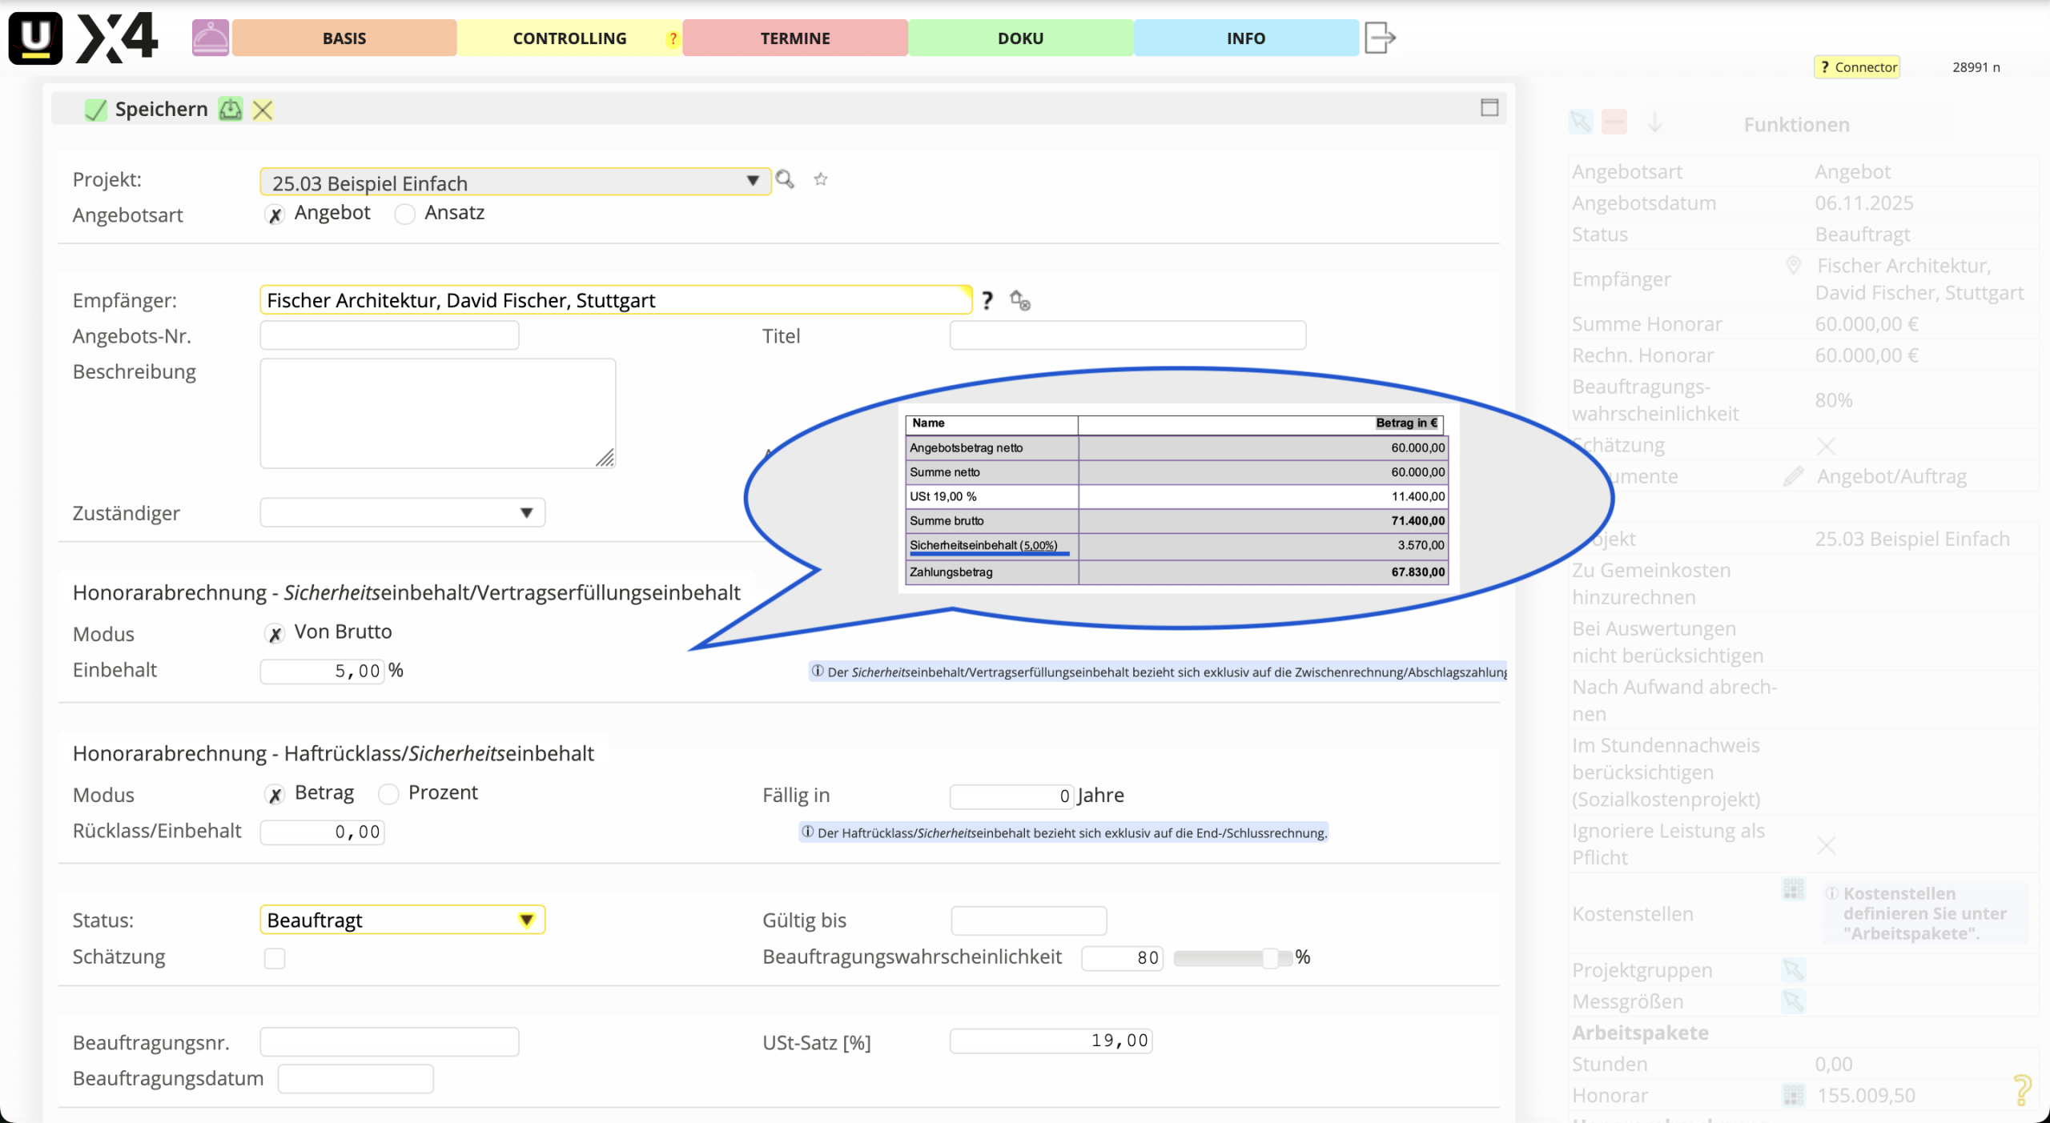Choose Prozent as Haftrücklass mode
The width and height of the screenshot is (2050, 1123).
tap(389, 794)
